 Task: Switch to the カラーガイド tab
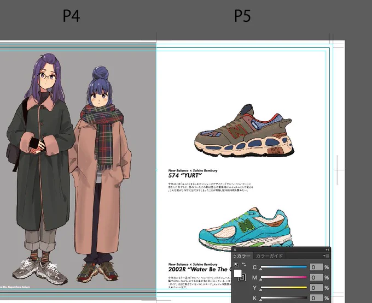[x=269, y=256]
